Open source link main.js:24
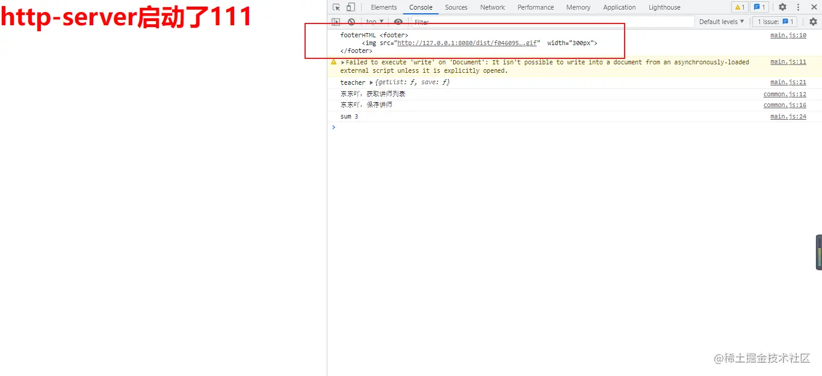822x376 pixels. 788,117
